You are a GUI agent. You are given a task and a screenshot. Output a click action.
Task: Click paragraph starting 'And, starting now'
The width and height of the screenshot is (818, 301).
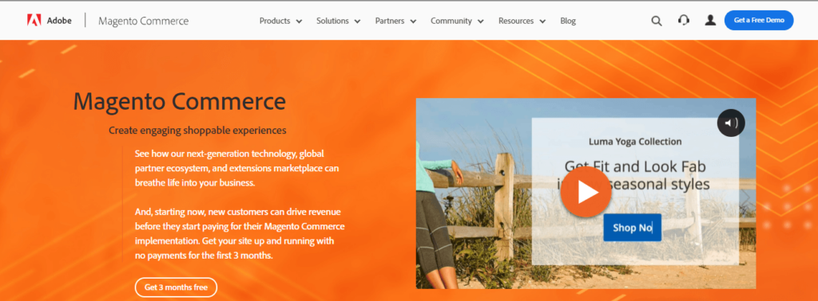[x=240, y=234]
